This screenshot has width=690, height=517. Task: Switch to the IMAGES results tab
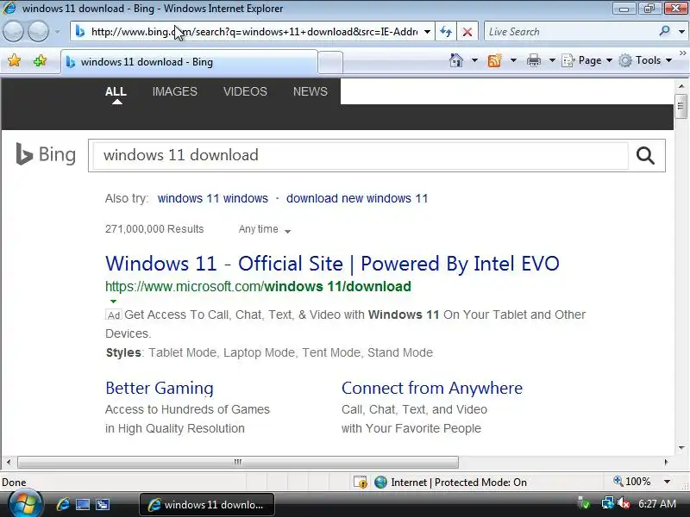click(175, 91)
